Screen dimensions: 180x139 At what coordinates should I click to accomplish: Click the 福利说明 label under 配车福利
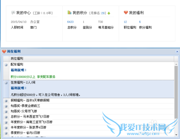tap(18, 70)
